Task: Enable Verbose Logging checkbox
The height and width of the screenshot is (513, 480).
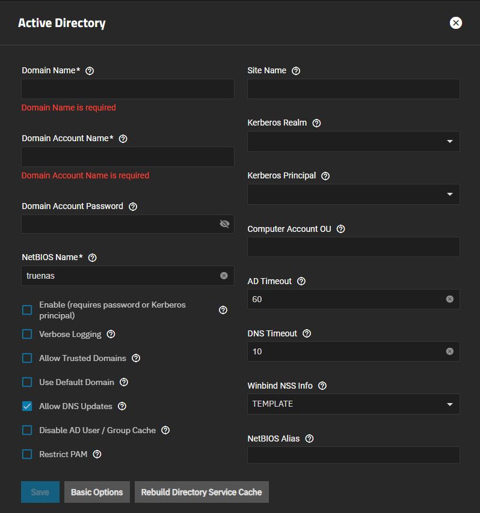Action: (27, 334)
